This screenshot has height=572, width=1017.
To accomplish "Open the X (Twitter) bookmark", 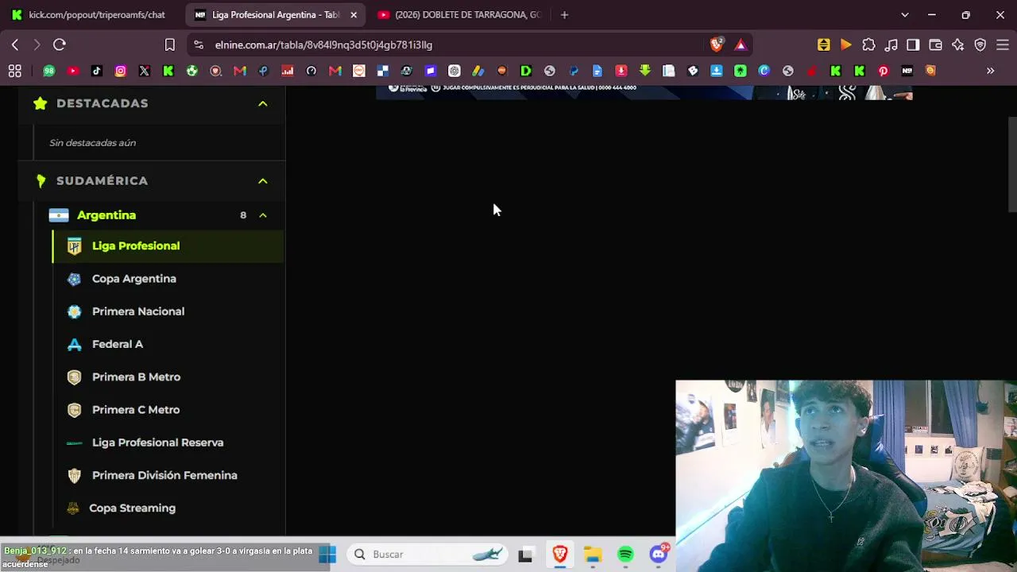I will click(x=145, y=71).
